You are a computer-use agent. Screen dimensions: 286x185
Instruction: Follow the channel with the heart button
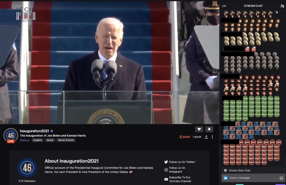(199, 129)
